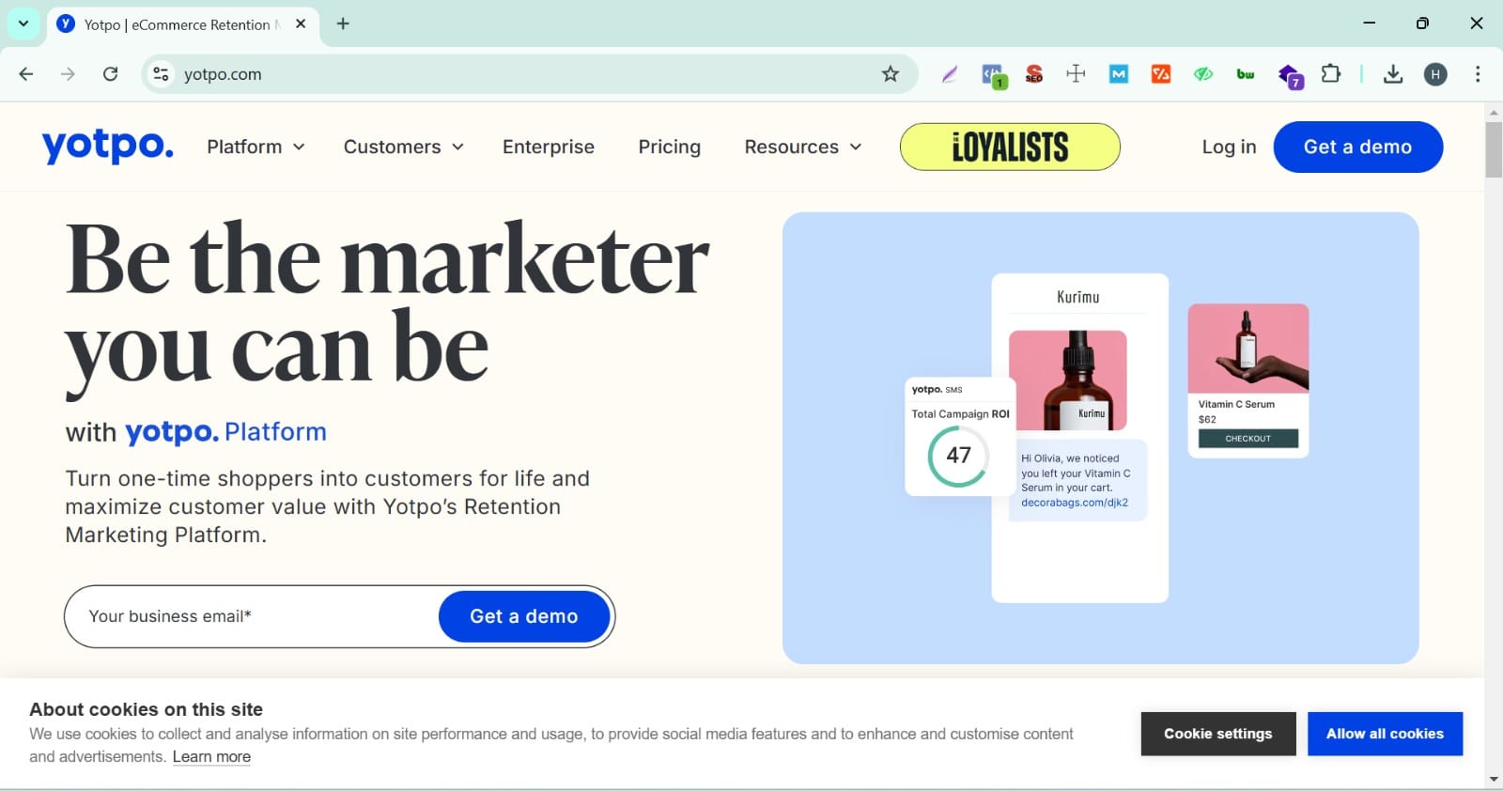The width and height of the screenshot is (1503, 791).
Task: Click the address bar URL yotpo.com
Action: click(x=223, y=74)
